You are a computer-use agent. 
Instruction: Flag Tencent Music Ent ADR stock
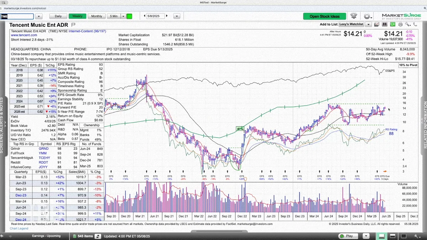tap(73, 25)
